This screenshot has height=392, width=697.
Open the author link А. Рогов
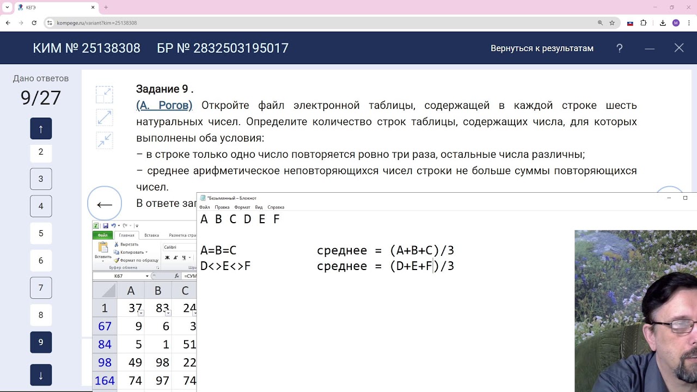[x=164, y=105]
